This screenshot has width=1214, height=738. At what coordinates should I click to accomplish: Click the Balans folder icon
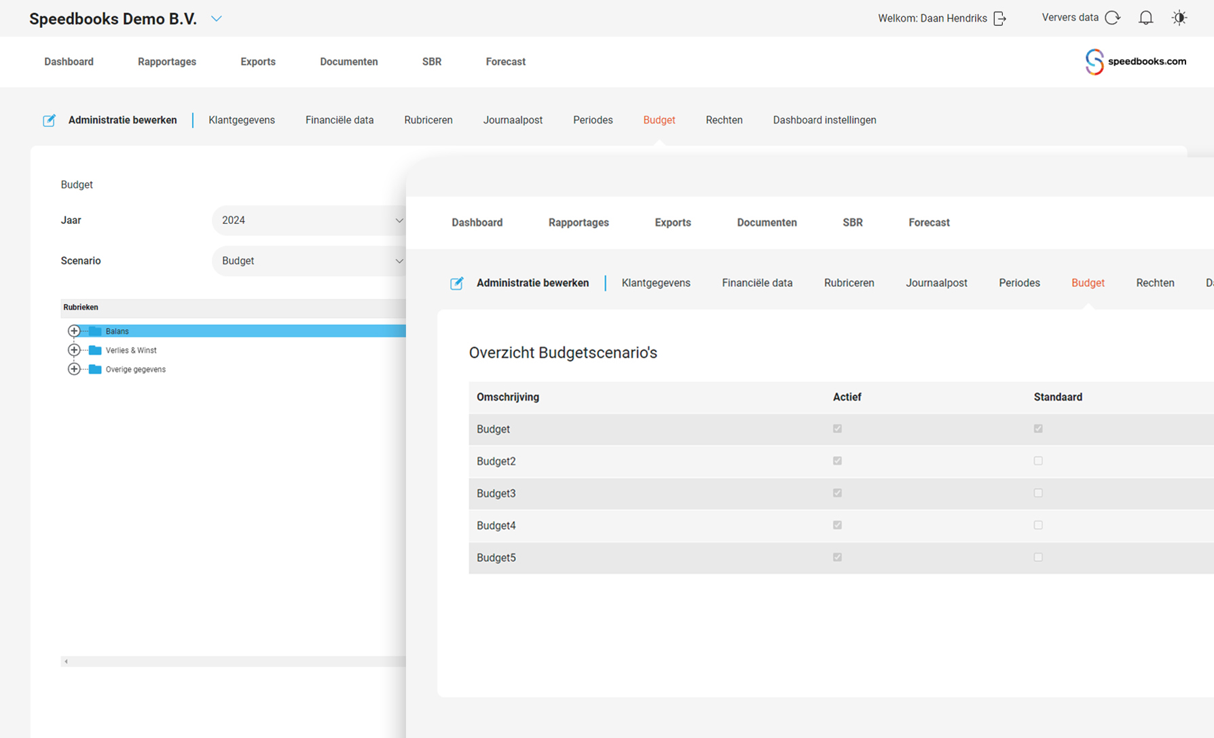95,331
